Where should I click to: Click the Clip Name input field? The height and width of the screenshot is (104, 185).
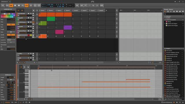pyautogui.click(x=8, y=12)
